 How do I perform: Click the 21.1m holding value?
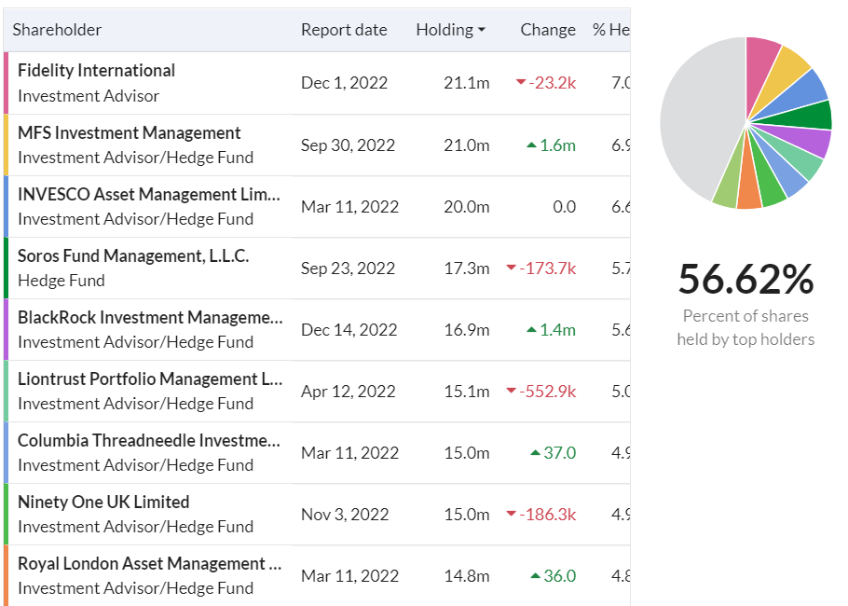click(x=467, y=83)
